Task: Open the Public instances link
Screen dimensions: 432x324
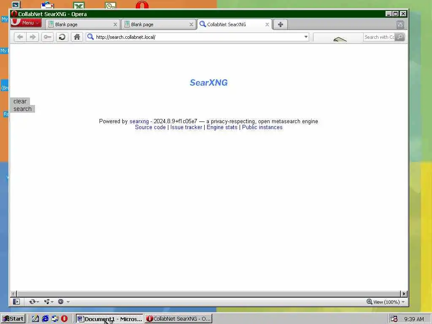Action: (x=262, y=127)
